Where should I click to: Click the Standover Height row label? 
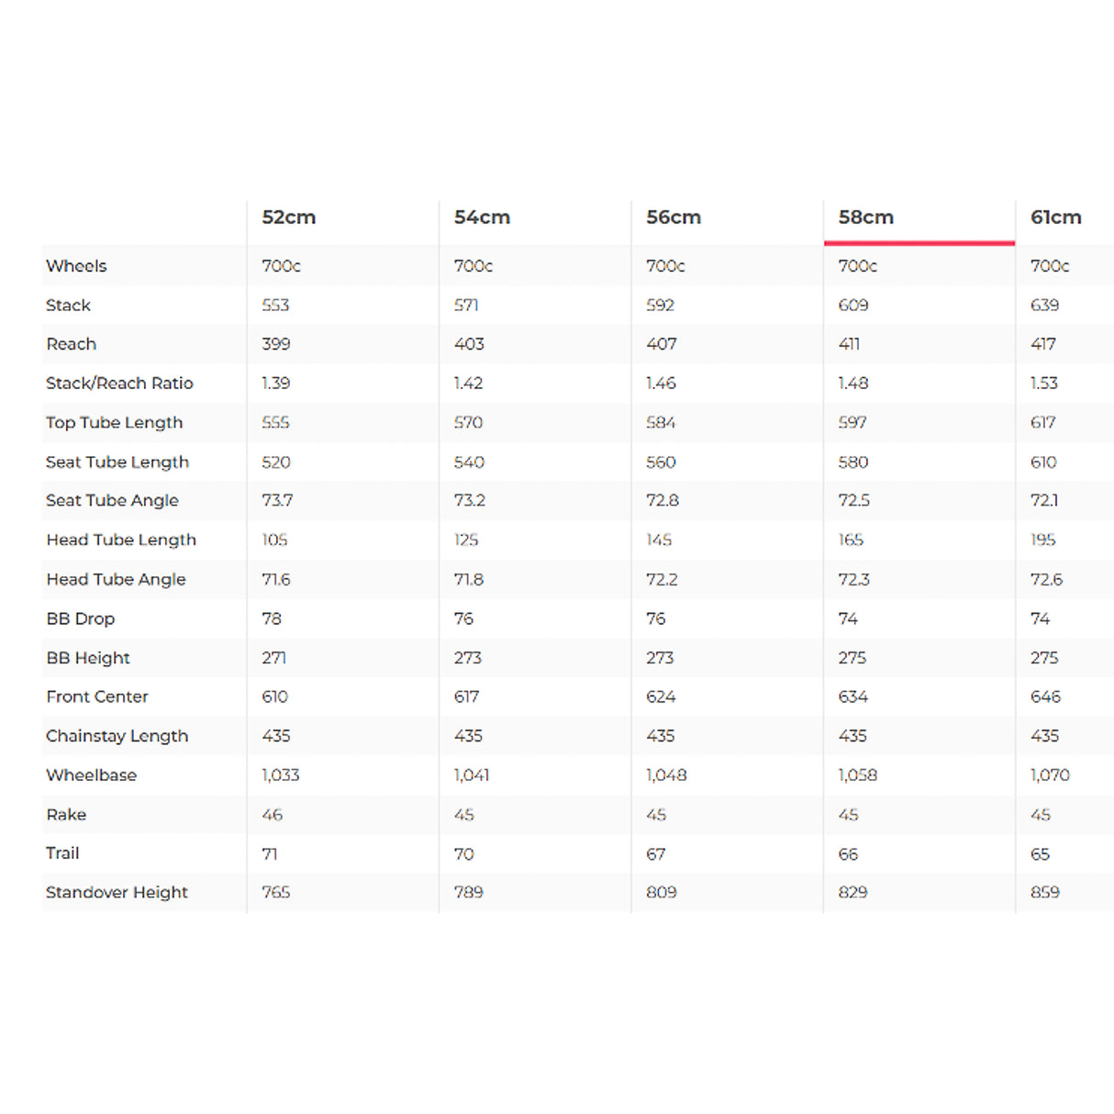(x=117, y=893)
